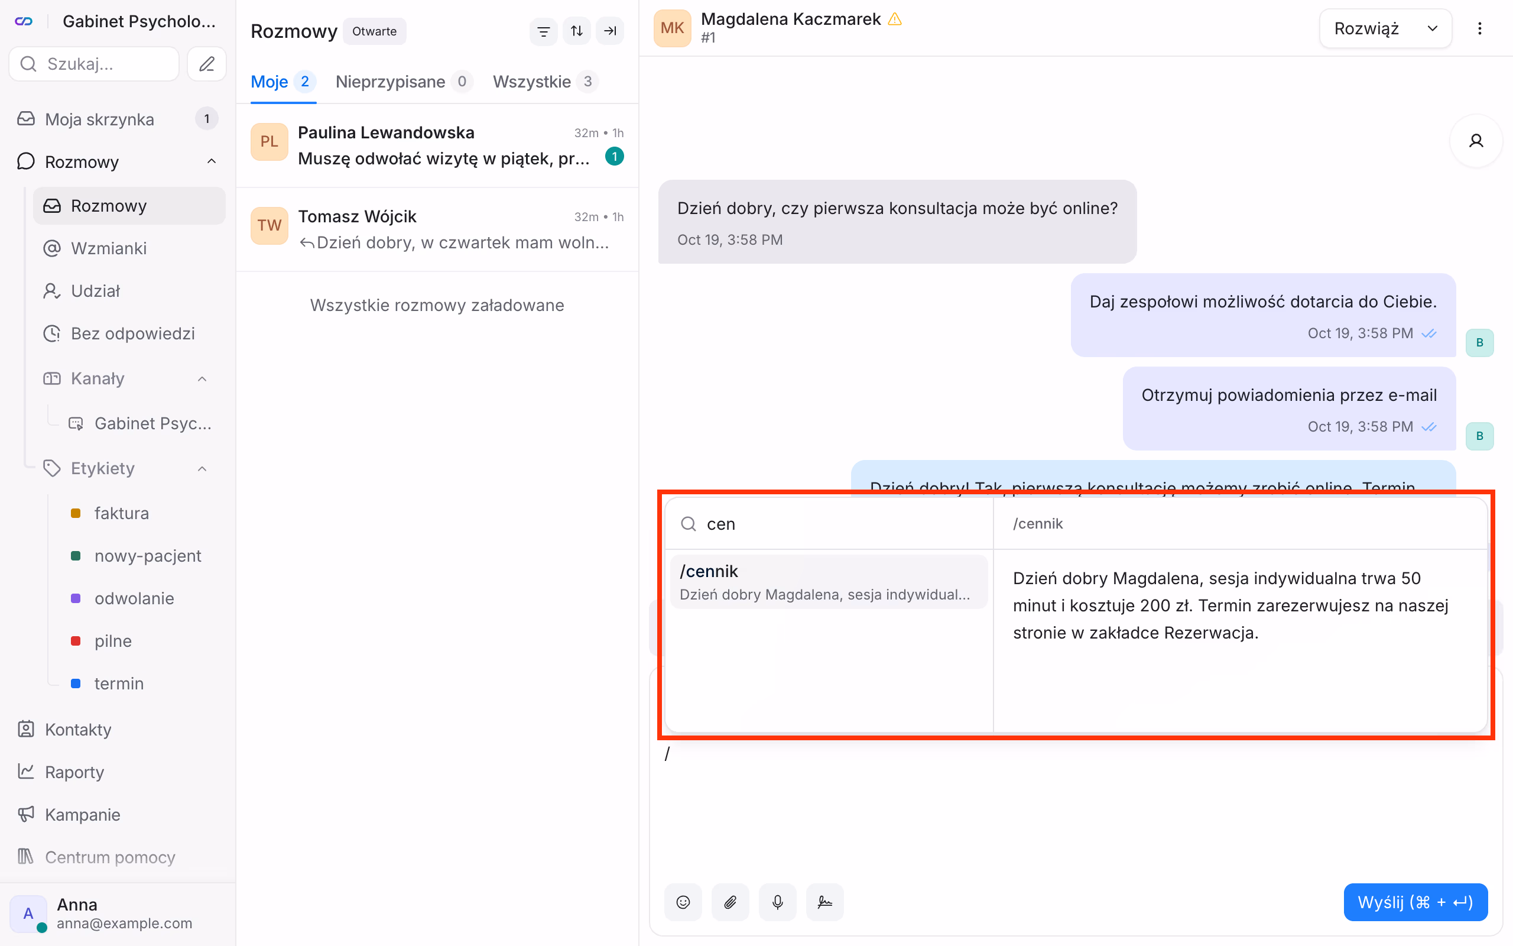This screenshot has width=1513, height=946.
Task: Collapse conversation list with arrow-to-bar icon
Action: [609, 31]
